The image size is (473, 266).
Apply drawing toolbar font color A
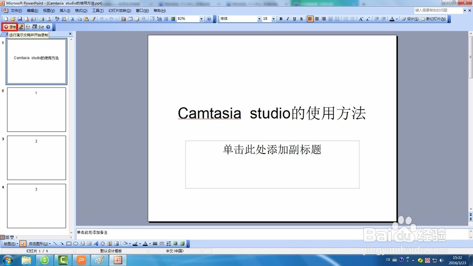click(x=145, y=244)
